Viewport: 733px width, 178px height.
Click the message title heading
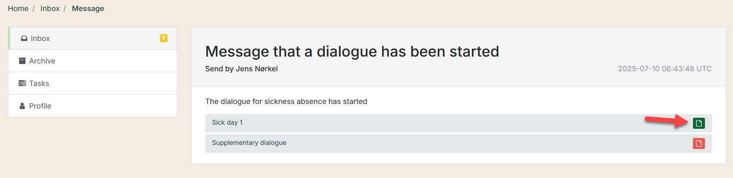click(352, 52)
